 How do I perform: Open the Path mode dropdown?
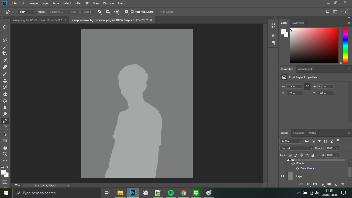27,12
